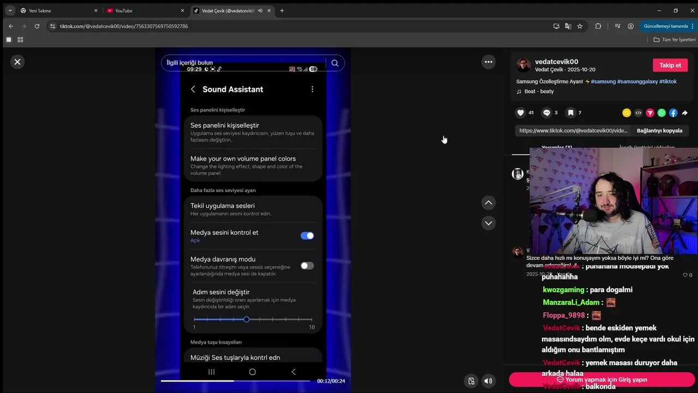Screen dimensions: 698x393
Task: Toggle the Medya davranış modu switch
Action: click(x=307, y=266)
